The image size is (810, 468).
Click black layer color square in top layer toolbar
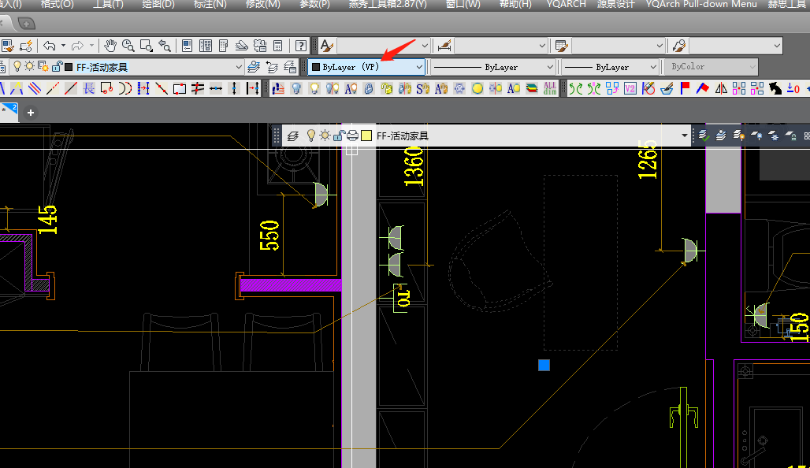[x=69, y=67]
